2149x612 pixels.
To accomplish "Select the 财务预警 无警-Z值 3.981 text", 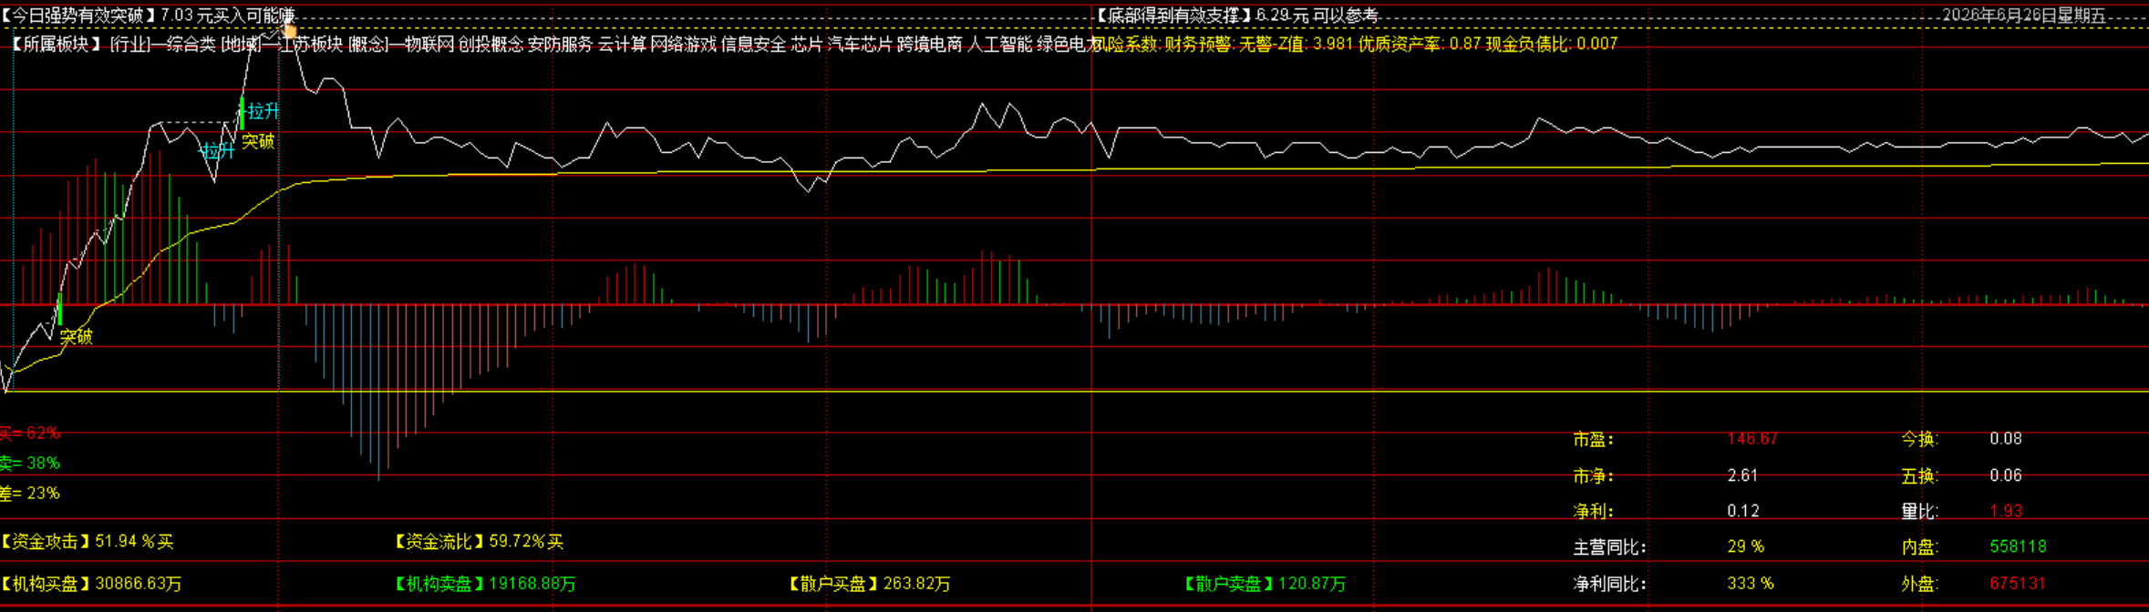I will click(1259, 44).
